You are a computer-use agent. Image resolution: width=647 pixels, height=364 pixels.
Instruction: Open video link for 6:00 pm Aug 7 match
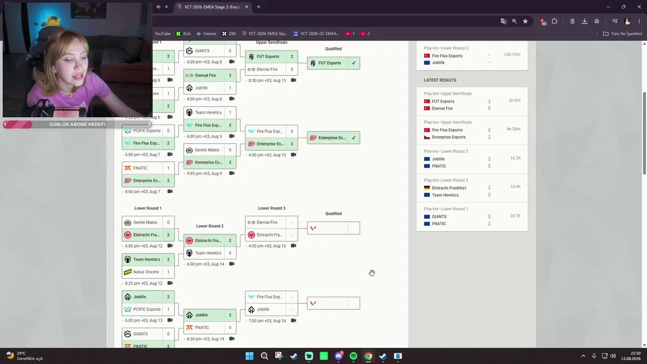[170, 155]
